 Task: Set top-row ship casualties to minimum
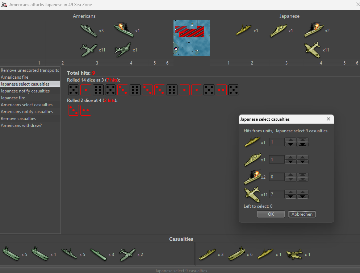[303, 144]
